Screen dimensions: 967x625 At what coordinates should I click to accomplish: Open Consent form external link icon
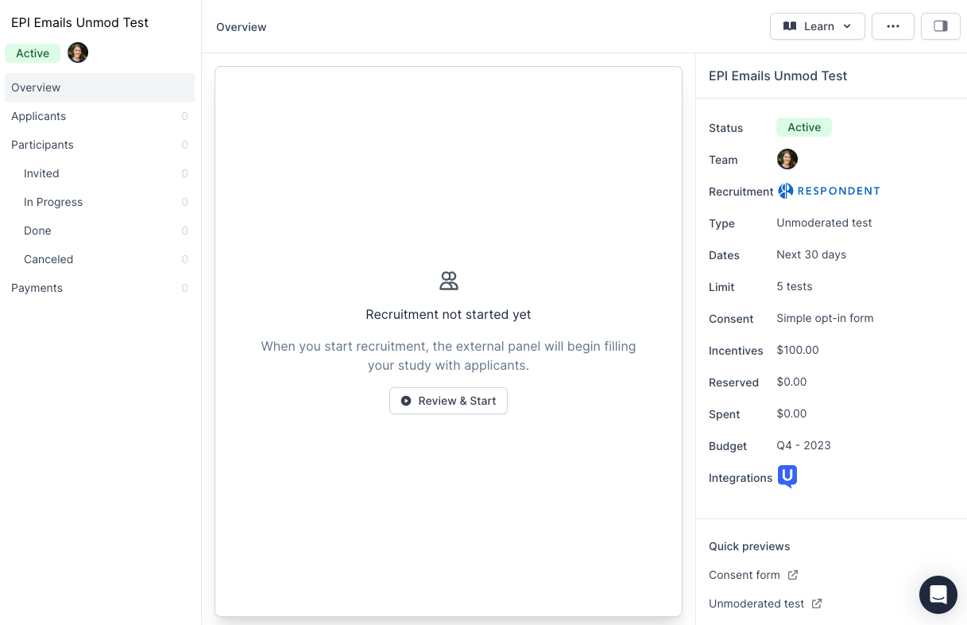click(792, 575)
